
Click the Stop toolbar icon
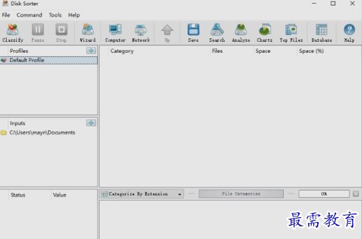[61, 33]
